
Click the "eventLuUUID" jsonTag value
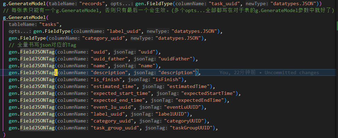pos(188,107)
